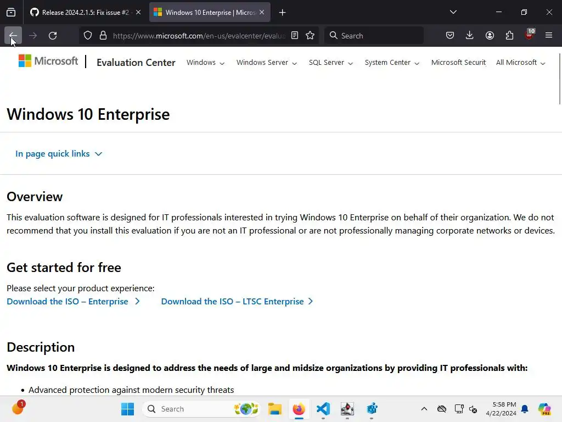Click the Firefox reload page button

coord(53,36)
